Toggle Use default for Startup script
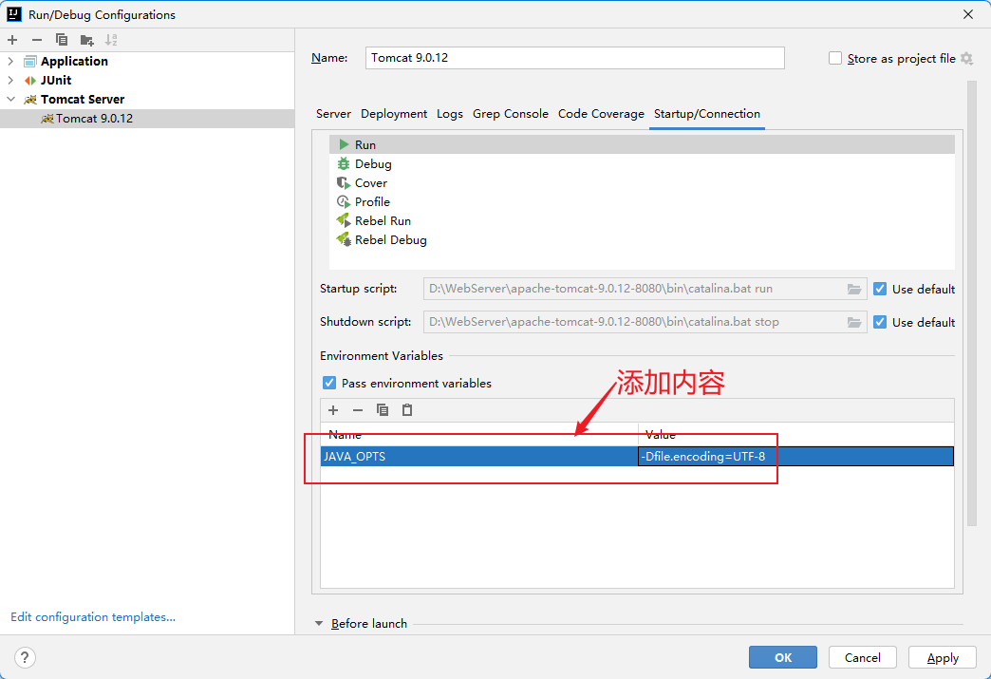 (x=880, y=289)
